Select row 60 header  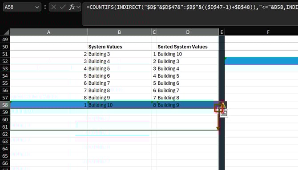(5, 119)
